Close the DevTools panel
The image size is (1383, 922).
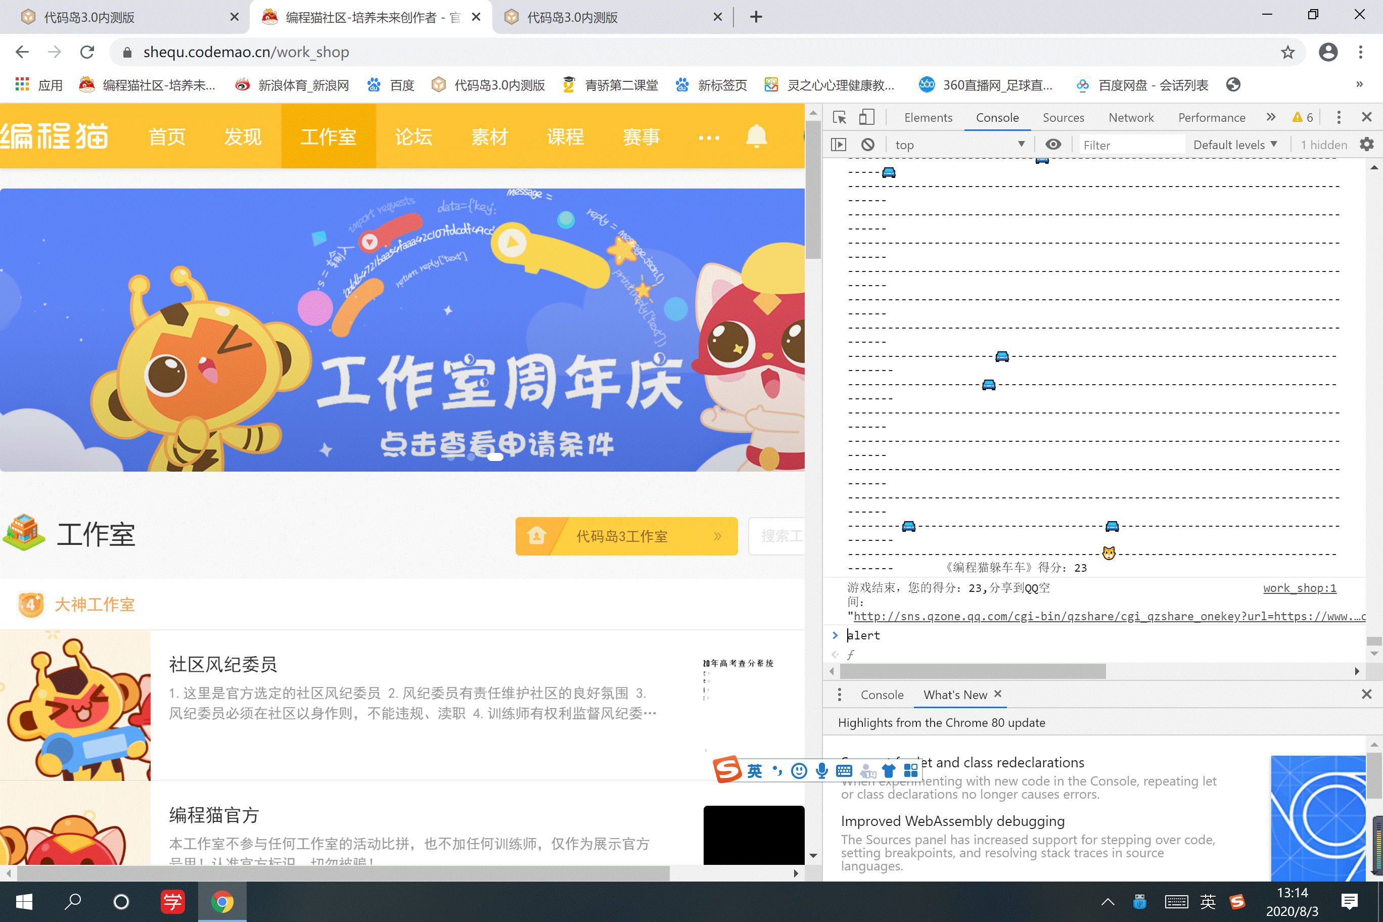tap(1366, 118)
